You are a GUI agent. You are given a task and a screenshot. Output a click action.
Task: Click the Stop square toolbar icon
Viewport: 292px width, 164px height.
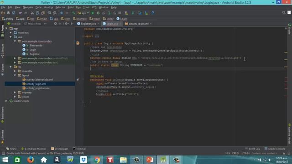coord(120,13)
